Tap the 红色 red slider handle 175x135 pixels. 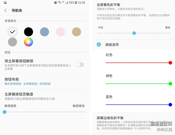170,63
